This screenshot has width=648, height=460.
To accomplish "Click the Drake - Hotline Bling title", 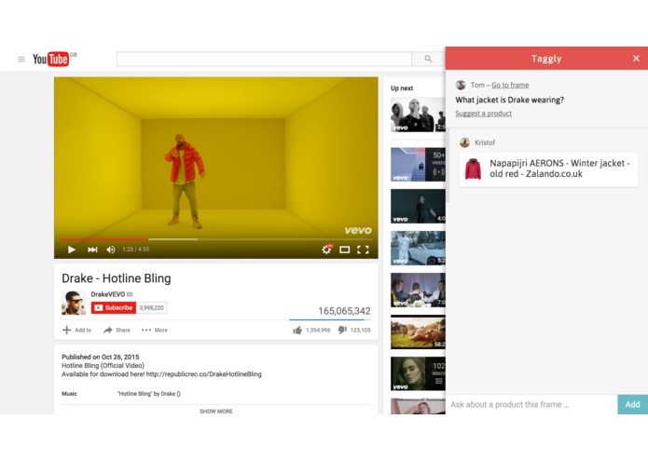I will (117, 278).
